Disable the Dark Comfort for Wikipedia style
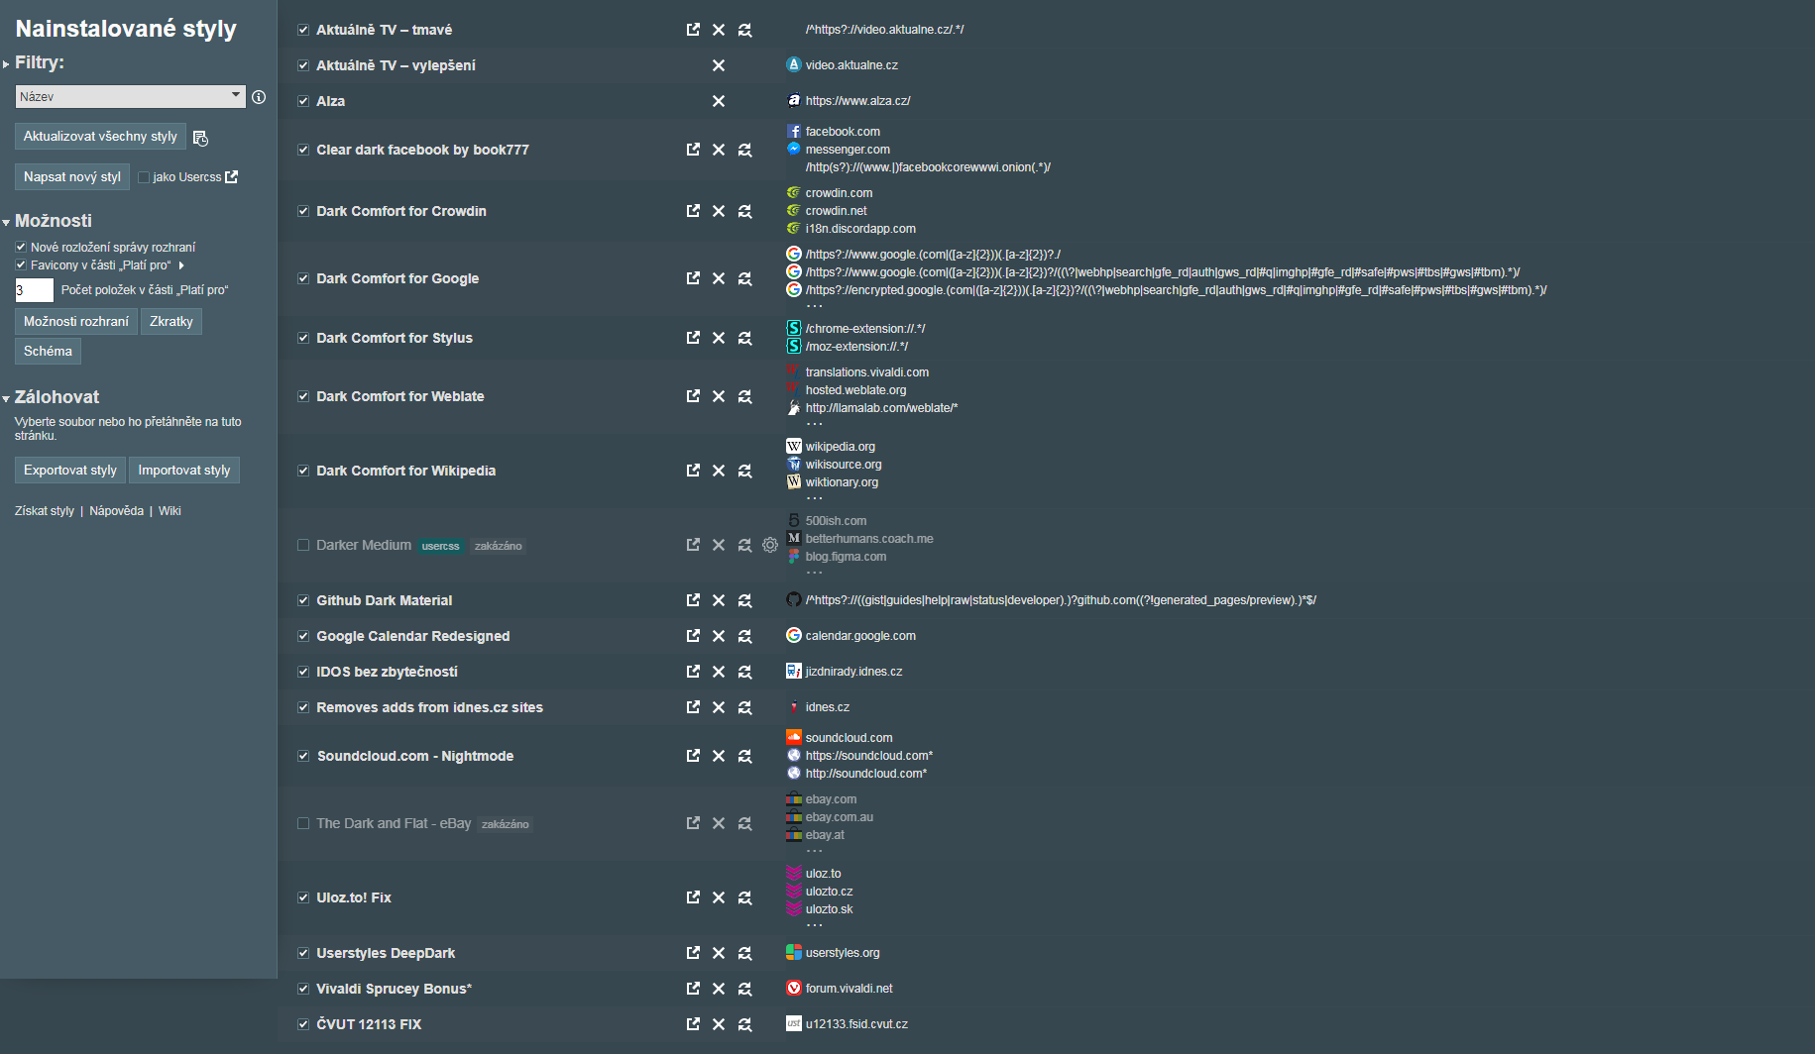1815x1054 pixels. pos(303,471)
